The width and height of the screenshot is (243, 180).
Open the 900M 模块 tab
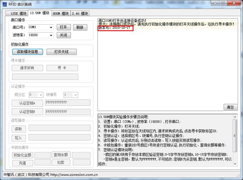60,14
